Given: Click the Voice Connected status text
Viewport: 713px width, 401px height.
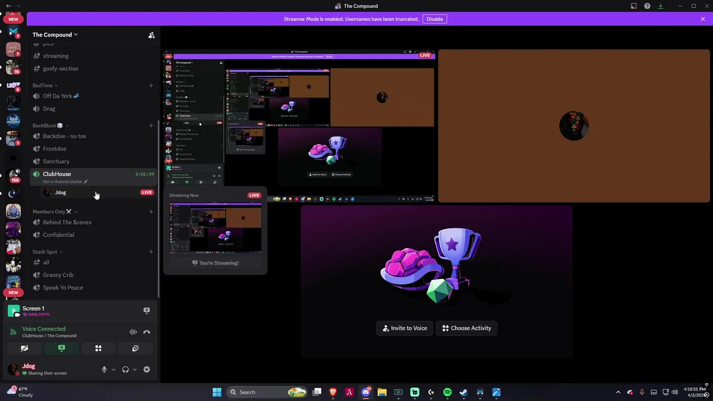Looking at the screenshot, I should (43, 329).
